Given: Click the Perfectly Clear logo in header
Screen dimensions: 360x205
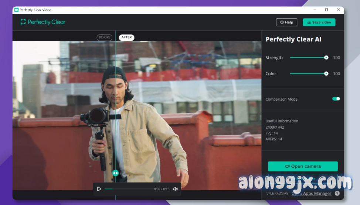Looking at the screenshot, I should [x=43, y=22].
